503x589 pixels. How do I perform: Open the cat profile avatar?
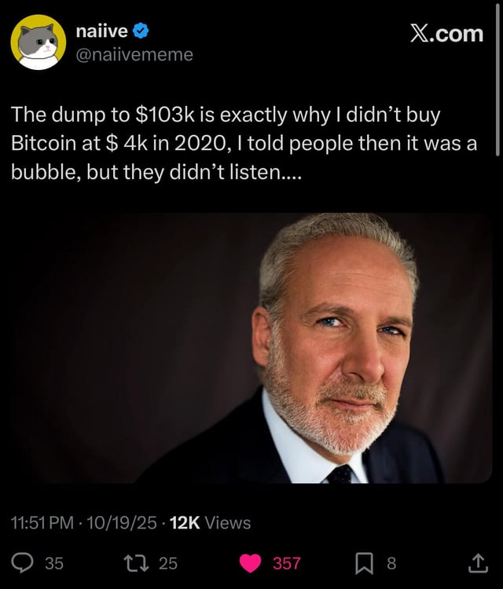(38, 42)
